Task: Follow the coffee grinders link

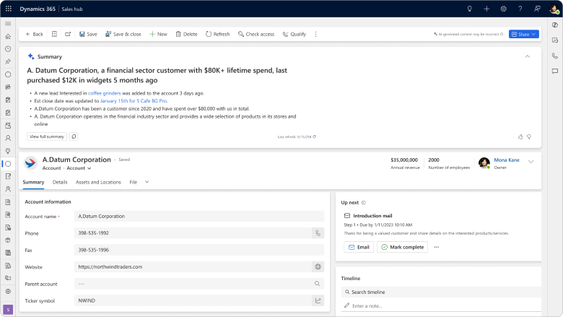Action: pyautogui.click(x=105, y=93)
